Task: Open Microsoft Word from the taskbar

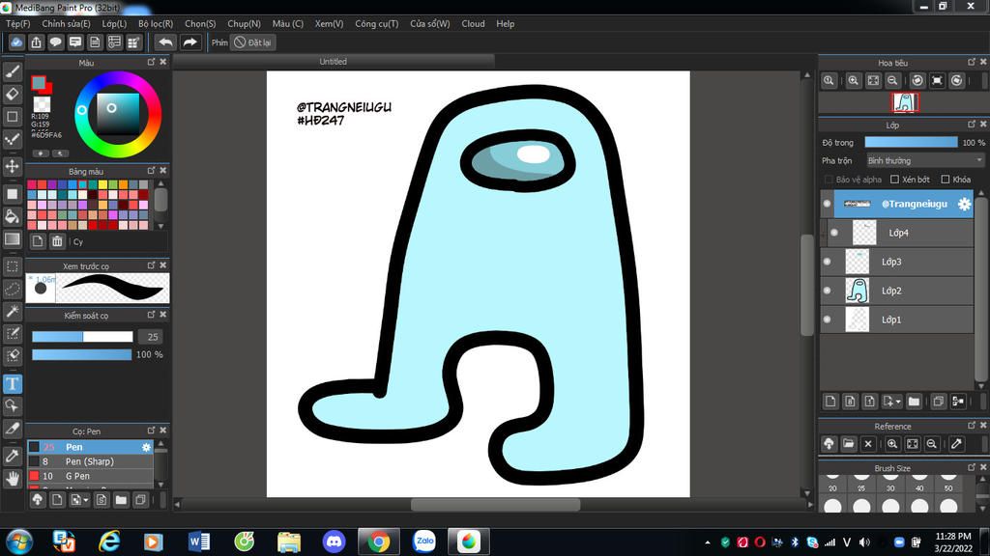Action: click(x=199, y=542)
